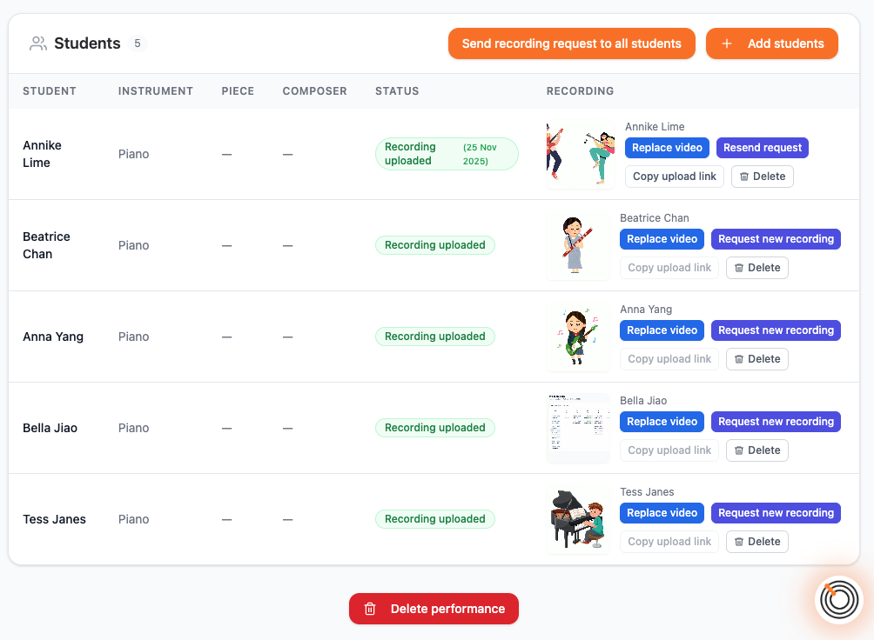Replace video for Tess Janes
The width and height of the screenshot is (874, 640).
pyautogui.click(x=662, y=513)
